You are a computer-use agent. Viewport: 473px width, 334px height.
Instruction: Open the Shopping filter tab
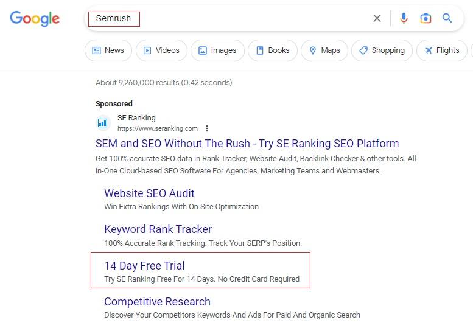pos(382,50)
